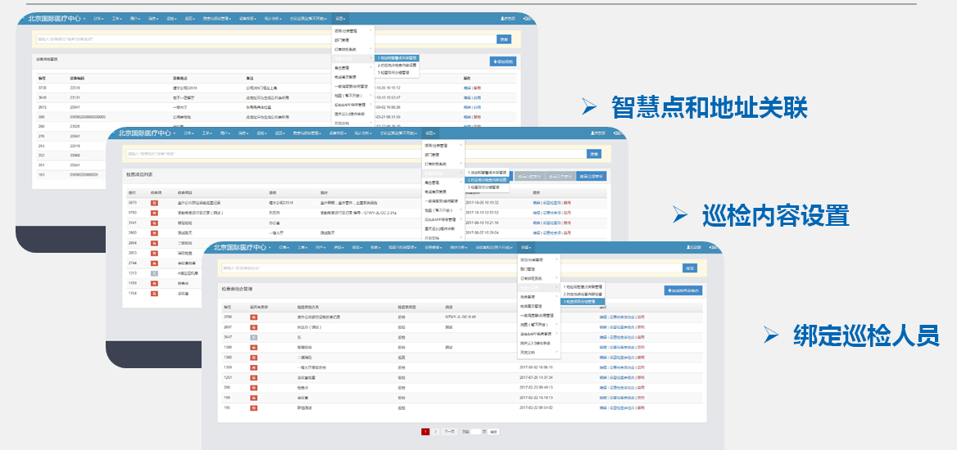Click red icon in row 195, front window
The height and width of the screenshot is (450, 957).
(254, 407)
